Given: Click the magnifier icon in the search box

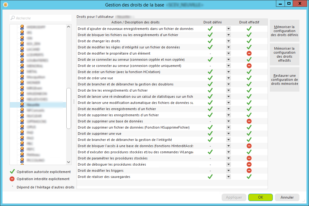Looking at the screenshot, I should click(x=13, y=18).
